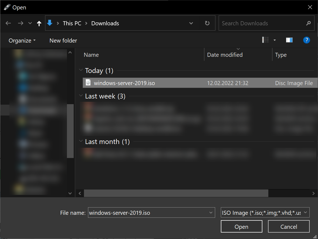Open the ISO Image file type dropdown

(x=265, y=213)
